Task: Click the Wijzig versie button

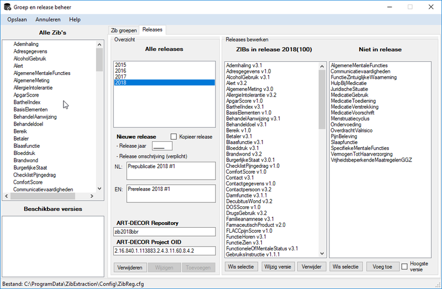Action: pos(278,266)
